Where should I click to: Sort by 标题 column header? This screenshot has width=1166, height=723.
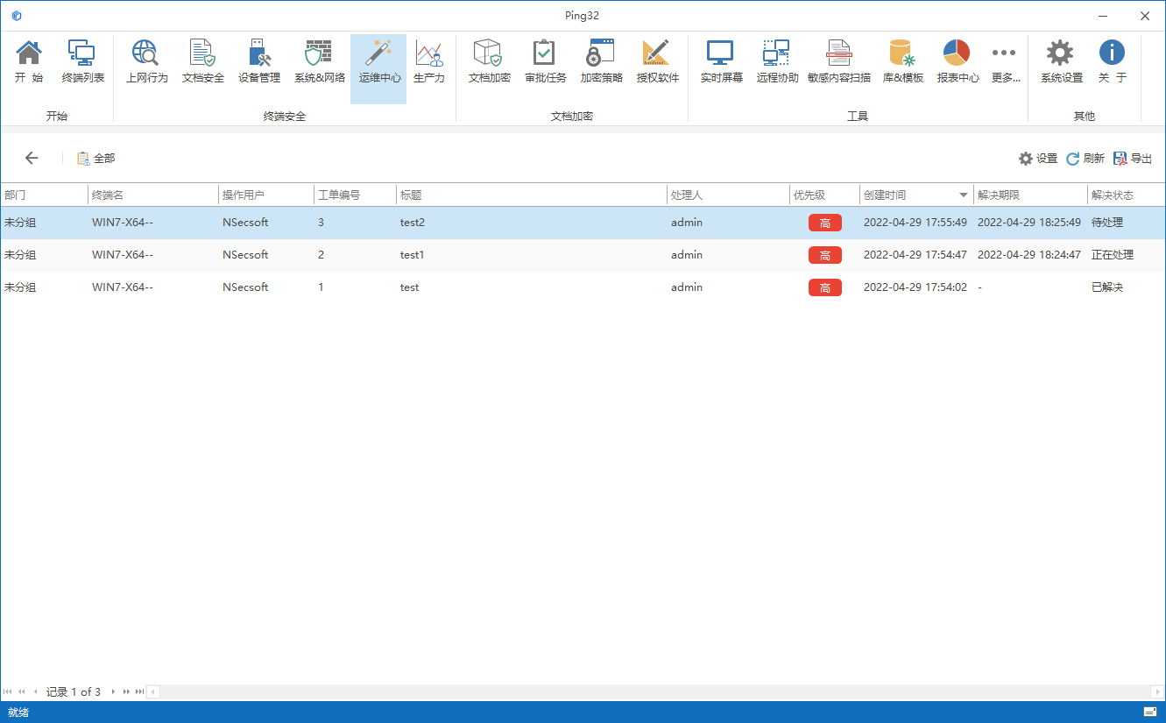[532, 195]
